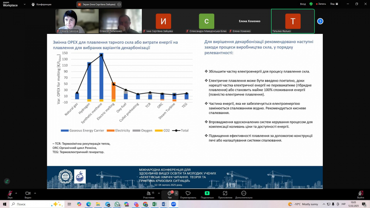Click the annotation pencil icon on the left
The image size is (370, 208).
[7, 181]
